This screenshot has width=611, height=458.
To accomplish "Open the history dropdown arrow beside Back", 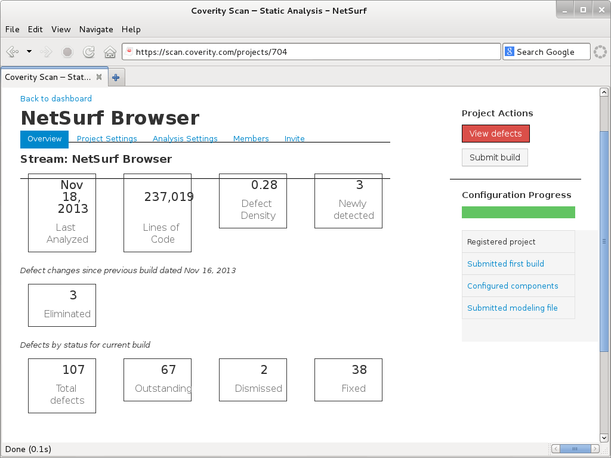I will [29, 51].
